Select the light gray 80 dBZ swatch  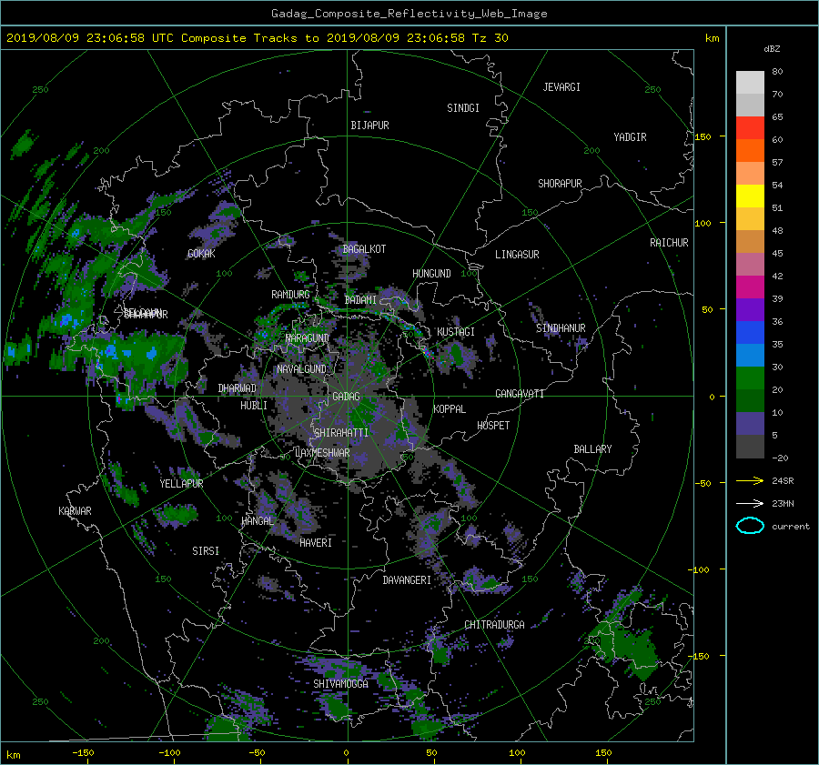(750, 82)
